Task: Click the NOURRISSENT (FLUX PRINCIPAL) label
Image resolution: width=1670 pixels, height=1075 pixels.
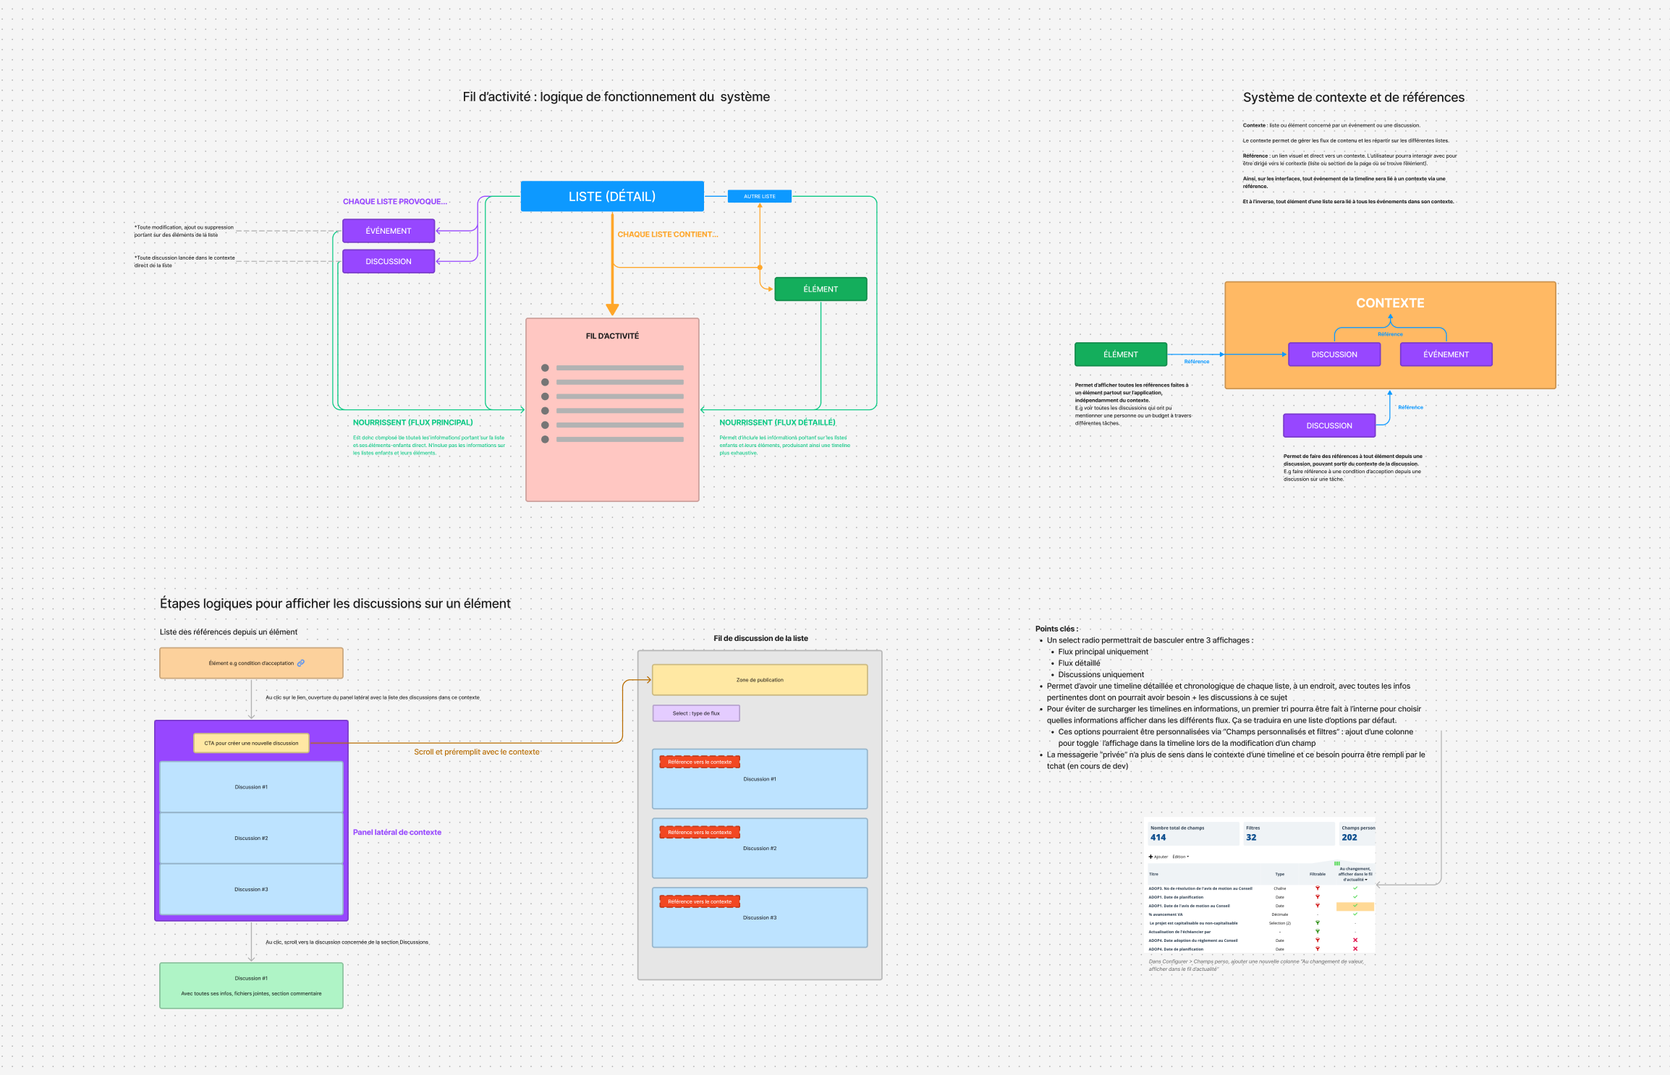Action: pos(412,422)
